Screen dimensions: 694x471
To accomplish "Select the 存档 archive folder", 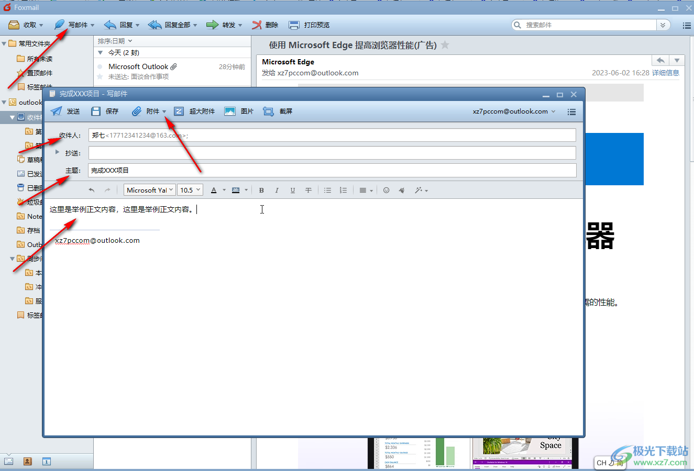I will tap(29, 230).
